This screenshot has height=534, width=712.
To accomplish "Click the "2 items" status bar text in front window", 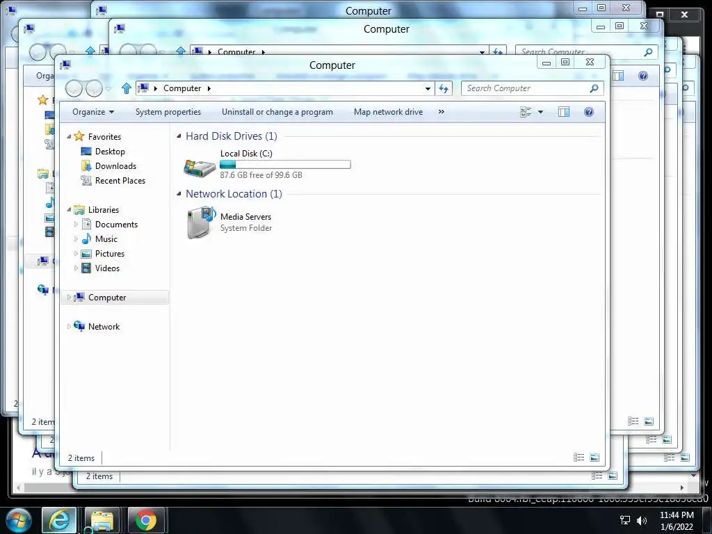I will 81,458.
